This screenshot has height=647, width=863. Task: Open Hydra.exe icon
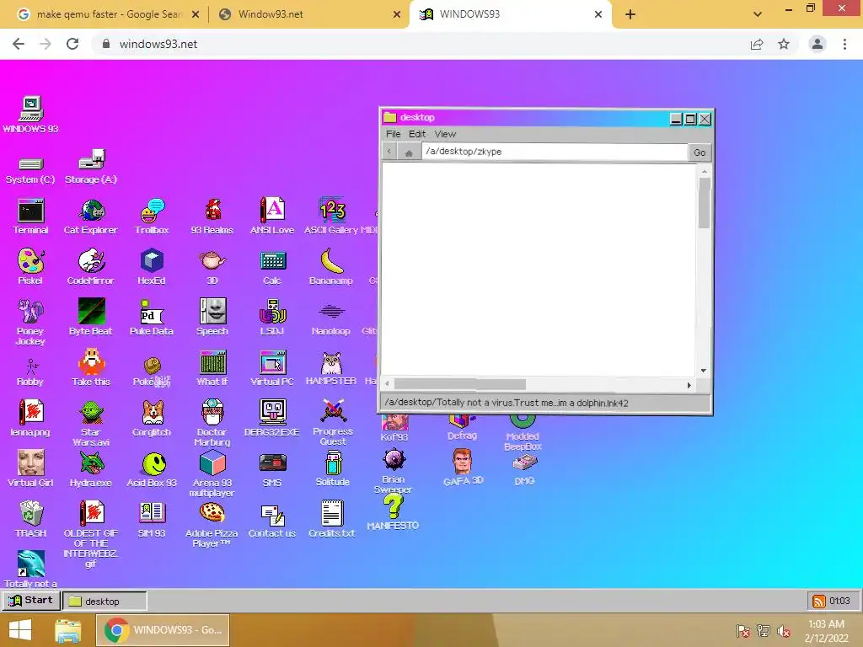click(91, 468)
